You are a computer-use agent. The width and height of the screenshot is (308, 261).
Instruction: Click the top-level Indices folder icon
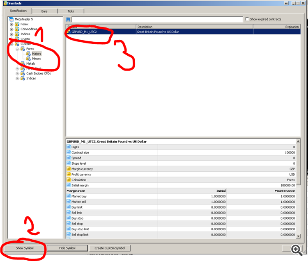[x=17, y=34]
